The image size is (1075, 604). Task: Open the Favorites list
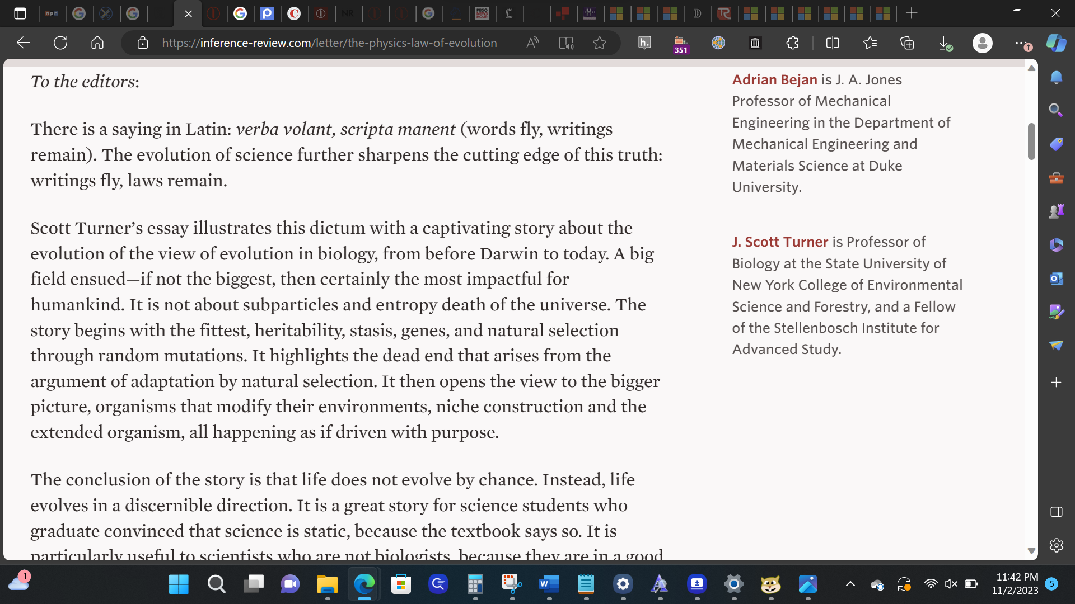pyautogui.click(x=870, y=43)
